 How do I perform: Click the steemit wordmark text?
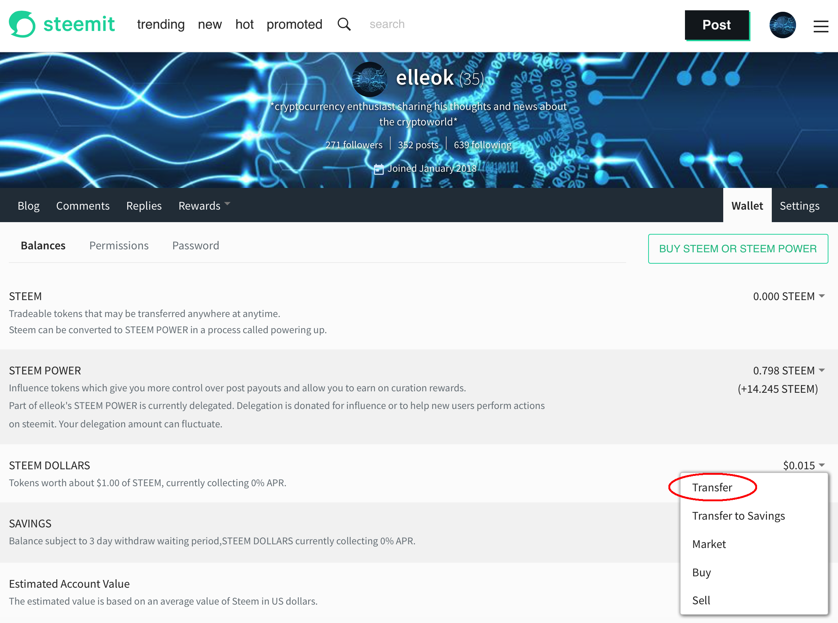tap(79, 24)
